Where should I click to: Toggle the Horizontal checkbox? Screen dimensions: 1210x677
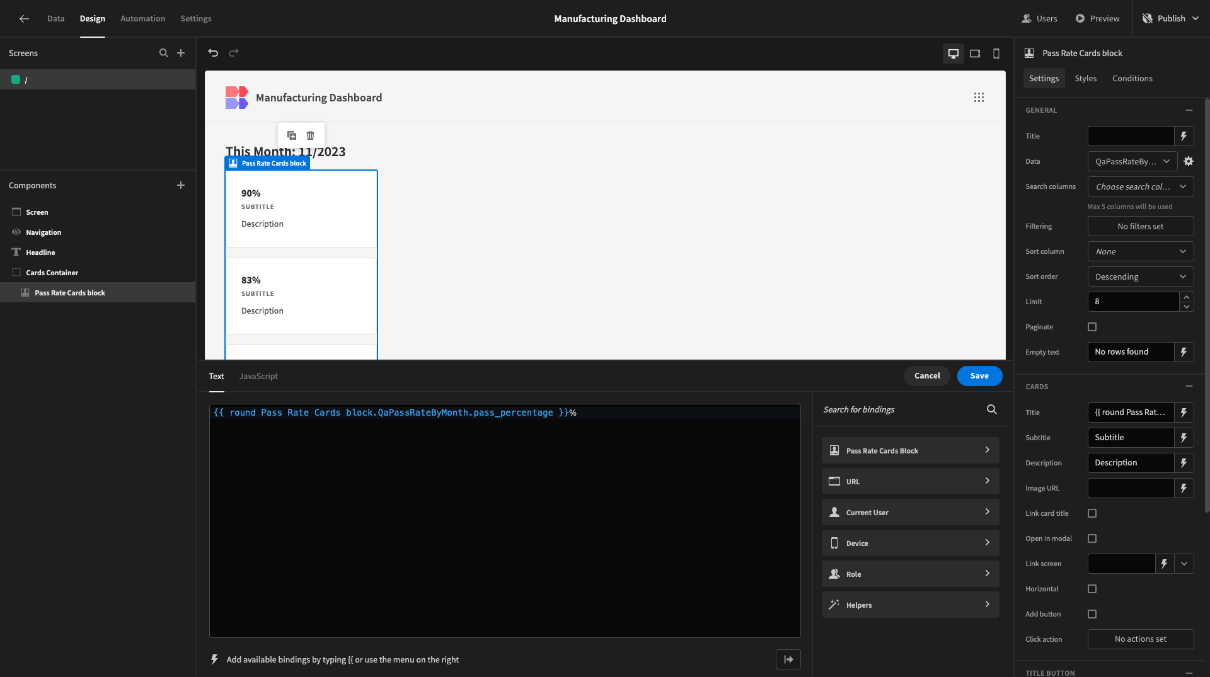point(1092,589)
